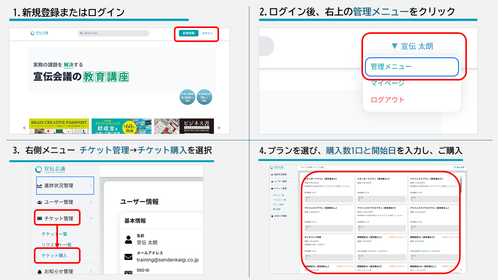Expand お知らせ管理 with its chevron in step 3
Image resolution: width=498 pixels, height=280 pixels.
coord(91,271)
